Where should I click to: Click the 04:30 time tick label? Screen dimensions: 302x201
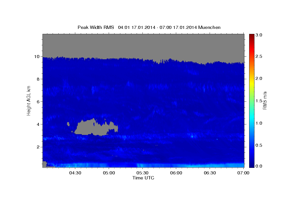pyautogui.click(x=75, y=173)
